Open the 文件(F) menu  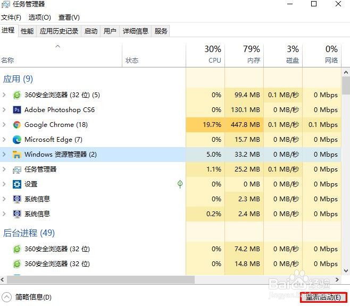(11, 18)
